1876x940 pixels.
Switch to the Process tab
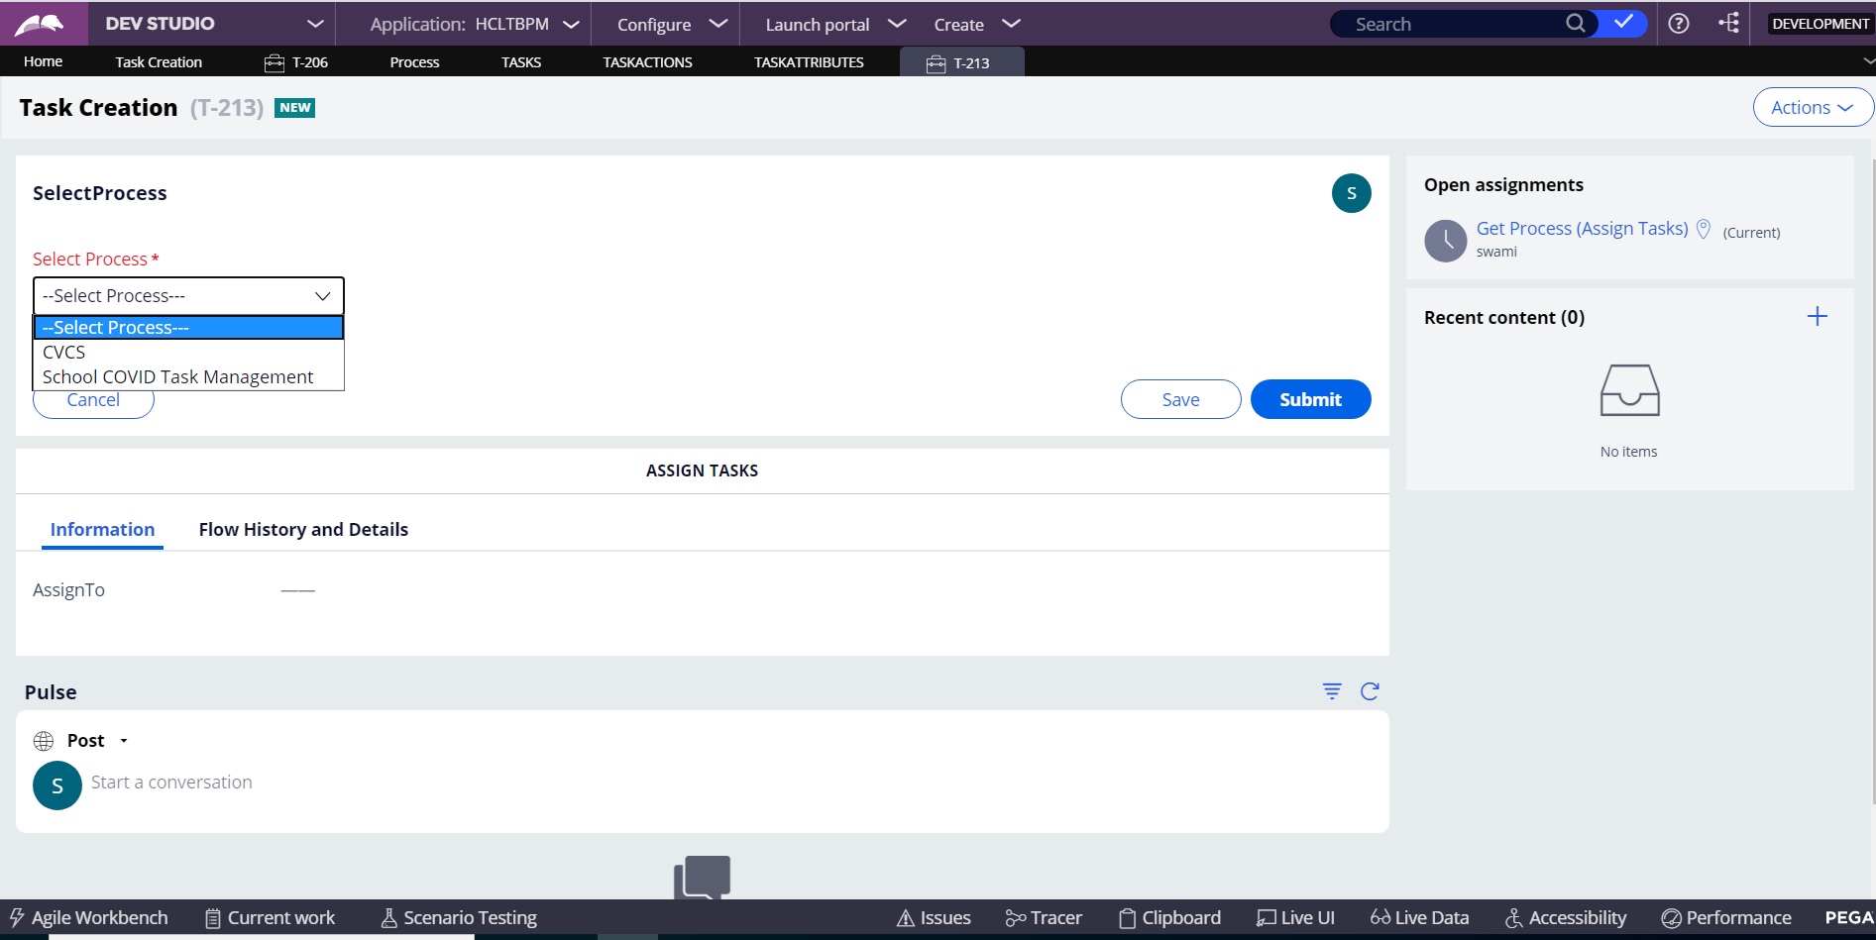[x=414, y=61]
